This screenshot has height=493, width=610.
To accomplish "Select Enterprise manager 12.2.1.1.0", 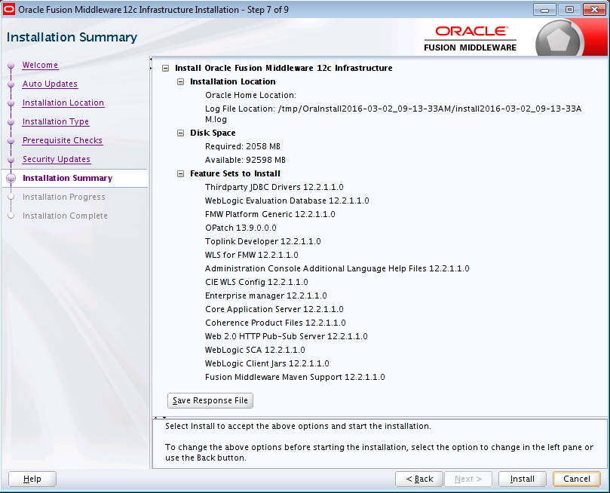I will pos(266,296).
